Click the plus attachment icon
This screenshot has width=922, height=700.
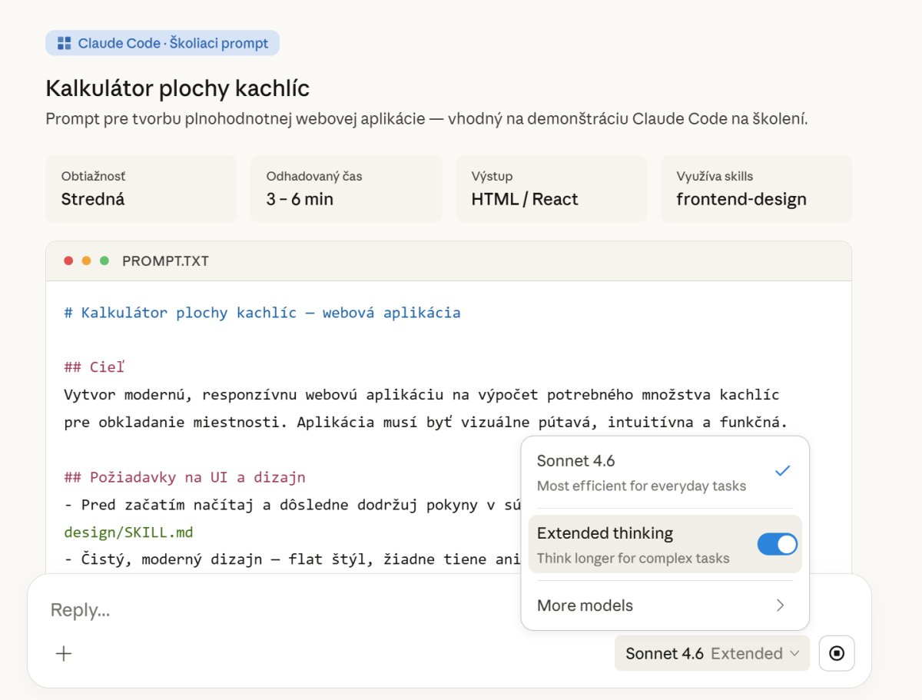tap(64, 653)
